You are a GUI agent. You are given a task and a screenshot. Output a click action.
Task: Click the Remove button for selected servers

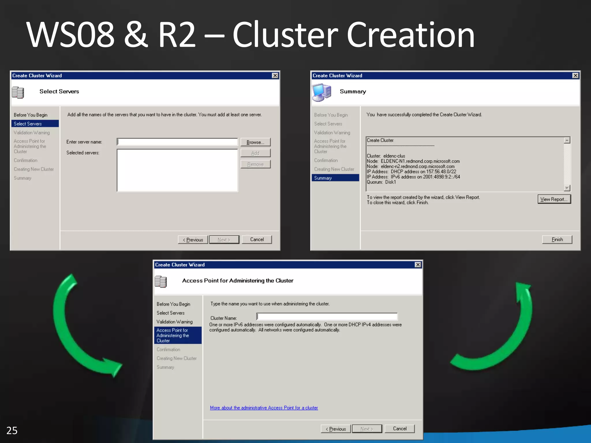(255, 164)
